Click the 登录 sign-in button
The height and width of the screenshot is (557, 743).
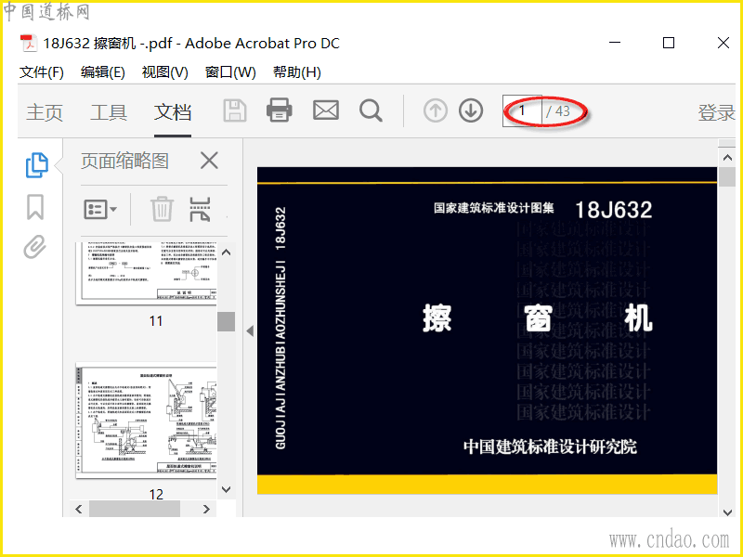point(715,112)
